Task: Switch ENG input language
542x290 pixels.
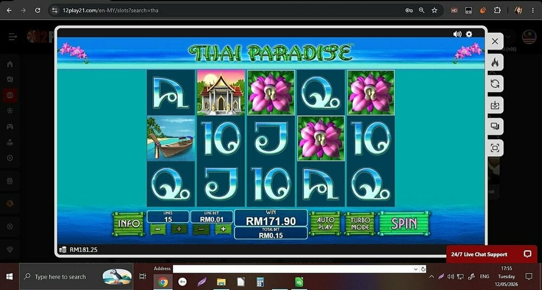Action: (x=485, y=276)
